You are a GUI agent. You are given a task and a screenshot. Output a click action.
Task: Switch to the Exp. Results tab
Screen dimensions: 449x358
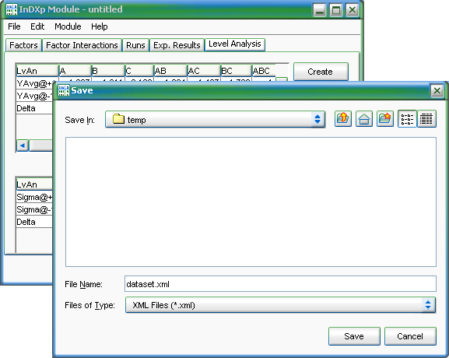177,45
